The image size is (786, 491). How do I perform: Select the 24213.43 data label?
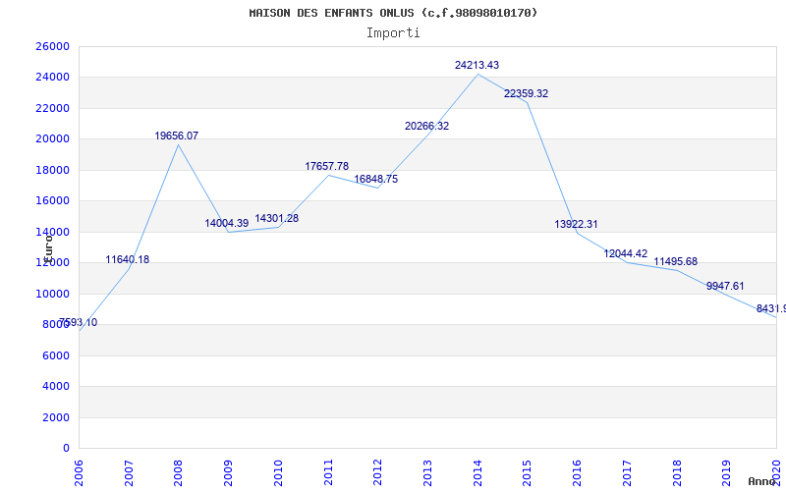tap(477, 65)
